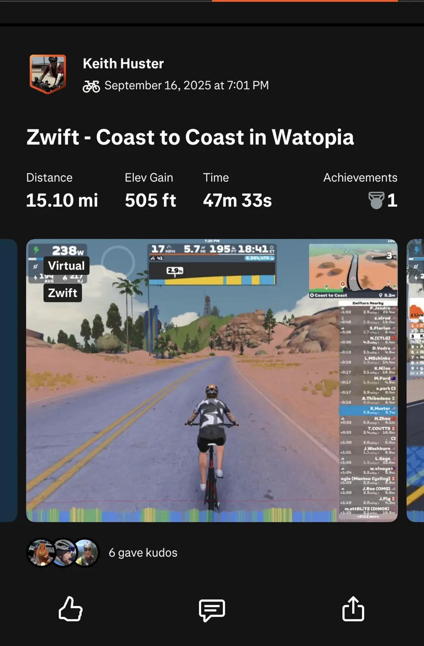
Task: Show the previous photo peeking at left
Action: click(9, 381)
